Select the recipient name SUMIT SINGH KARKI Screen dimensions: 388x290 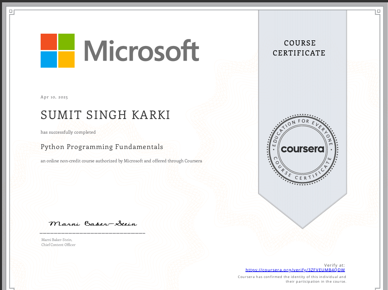tap(105, 115)
